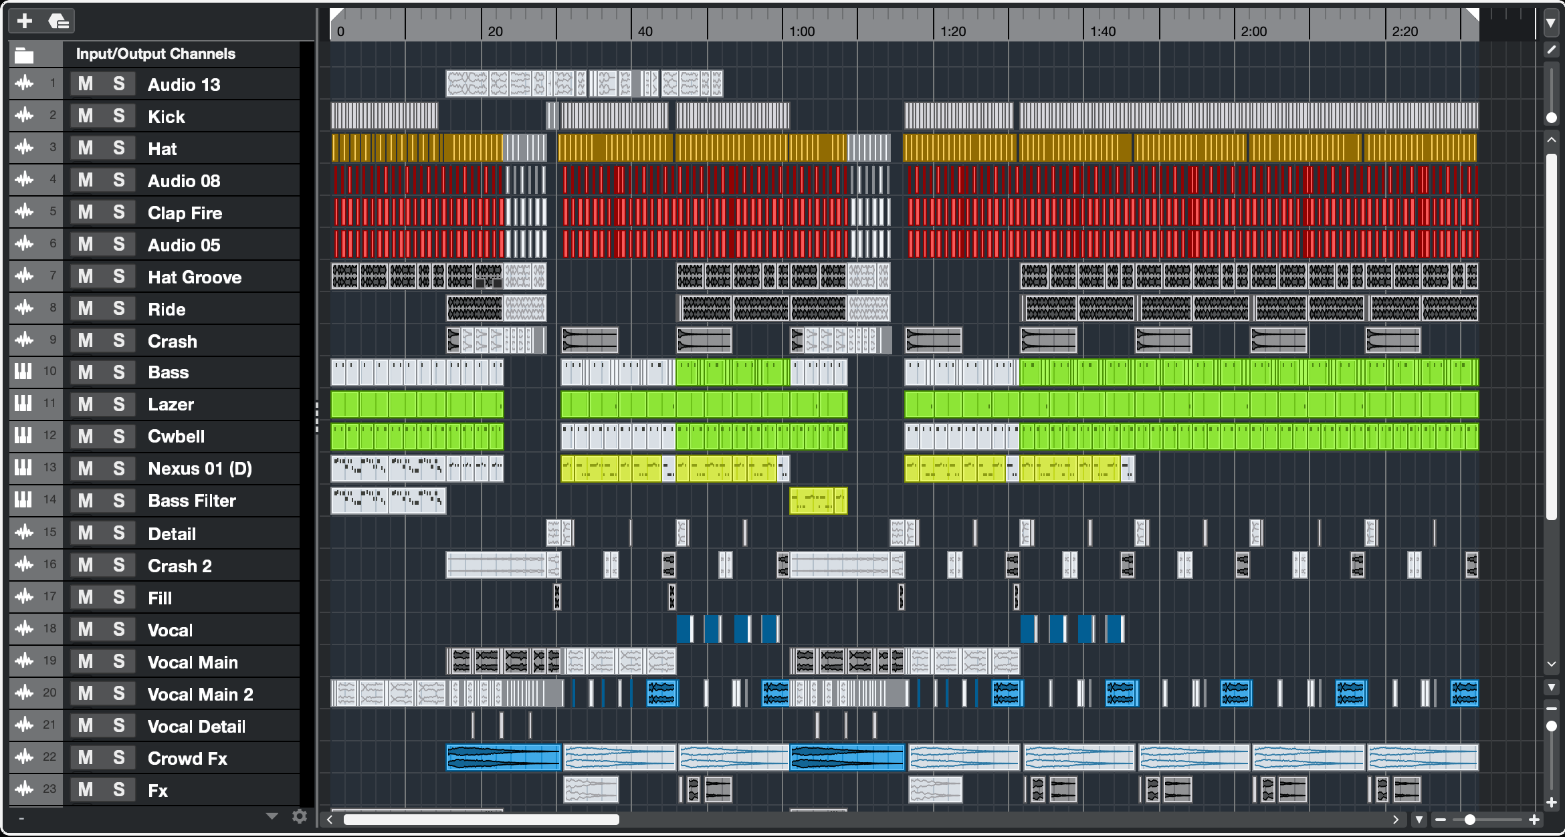Click the waveform icon of Crash 2 track

click(25, 565)
